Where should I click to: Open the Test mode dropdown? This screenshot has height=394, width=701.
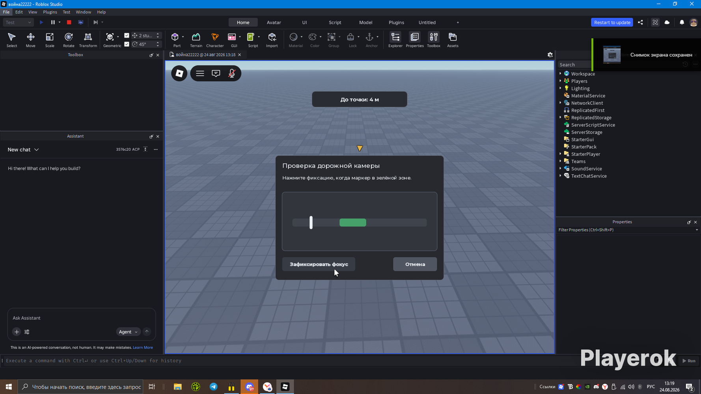[x=18, y=22]
